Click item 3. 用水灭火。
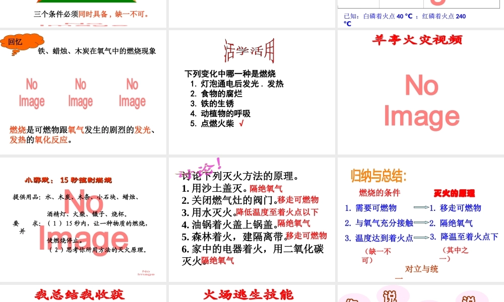 point(209,212)
